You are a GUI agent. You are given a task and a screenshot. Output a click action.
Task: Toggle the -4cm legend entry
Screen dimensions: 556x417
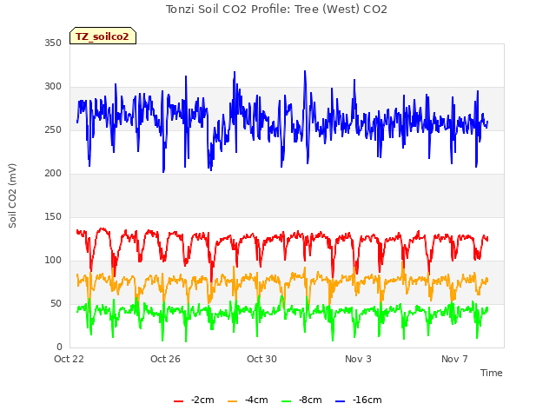click(x=248, y=400)
